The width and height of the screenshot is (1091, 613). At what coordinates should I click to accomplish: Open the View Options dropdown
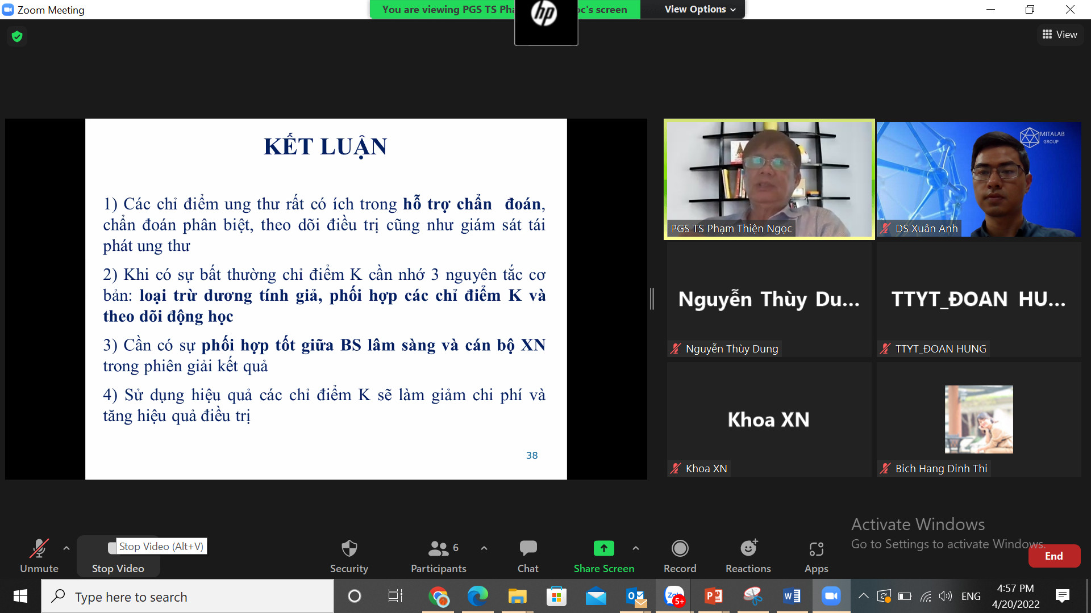700,9
